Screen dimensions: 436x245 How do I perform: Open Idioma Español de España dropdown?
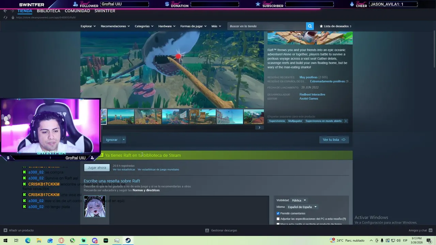tap(302, 207)
